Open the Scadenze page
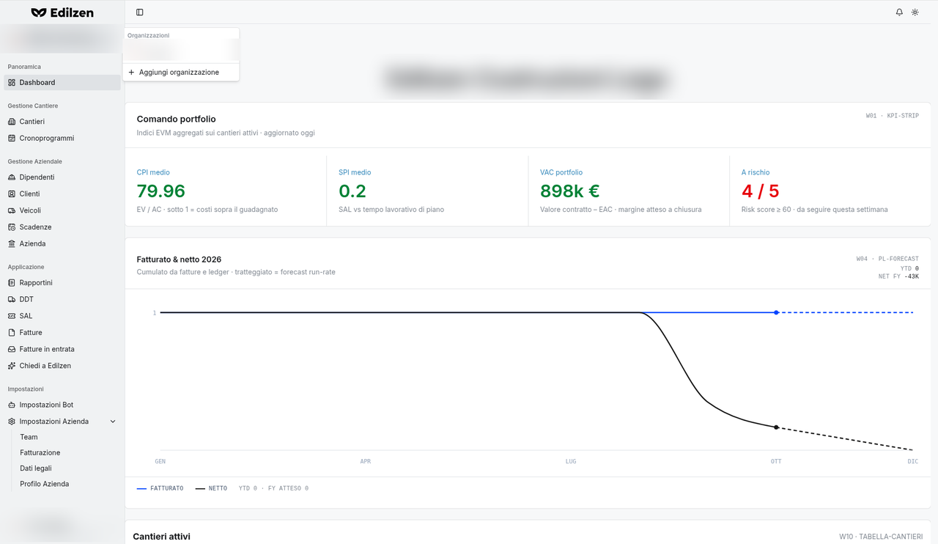This screenshot has height=544, width=938. [62, 227]
